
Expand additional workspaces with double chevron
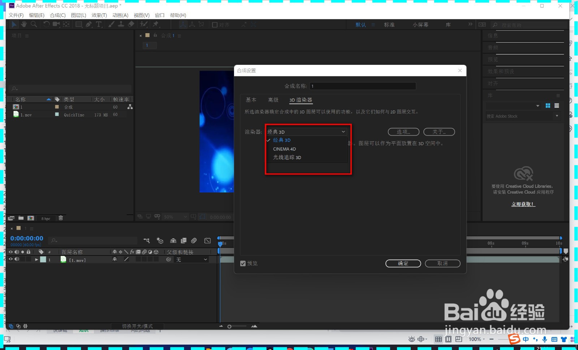pos(470,24)
